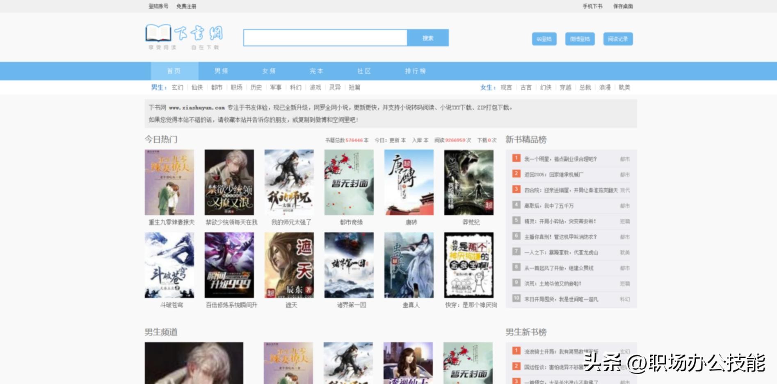777x384 pixels.
Task: Open the 遮天 book cover thumbnail
Action: point(289,265)
